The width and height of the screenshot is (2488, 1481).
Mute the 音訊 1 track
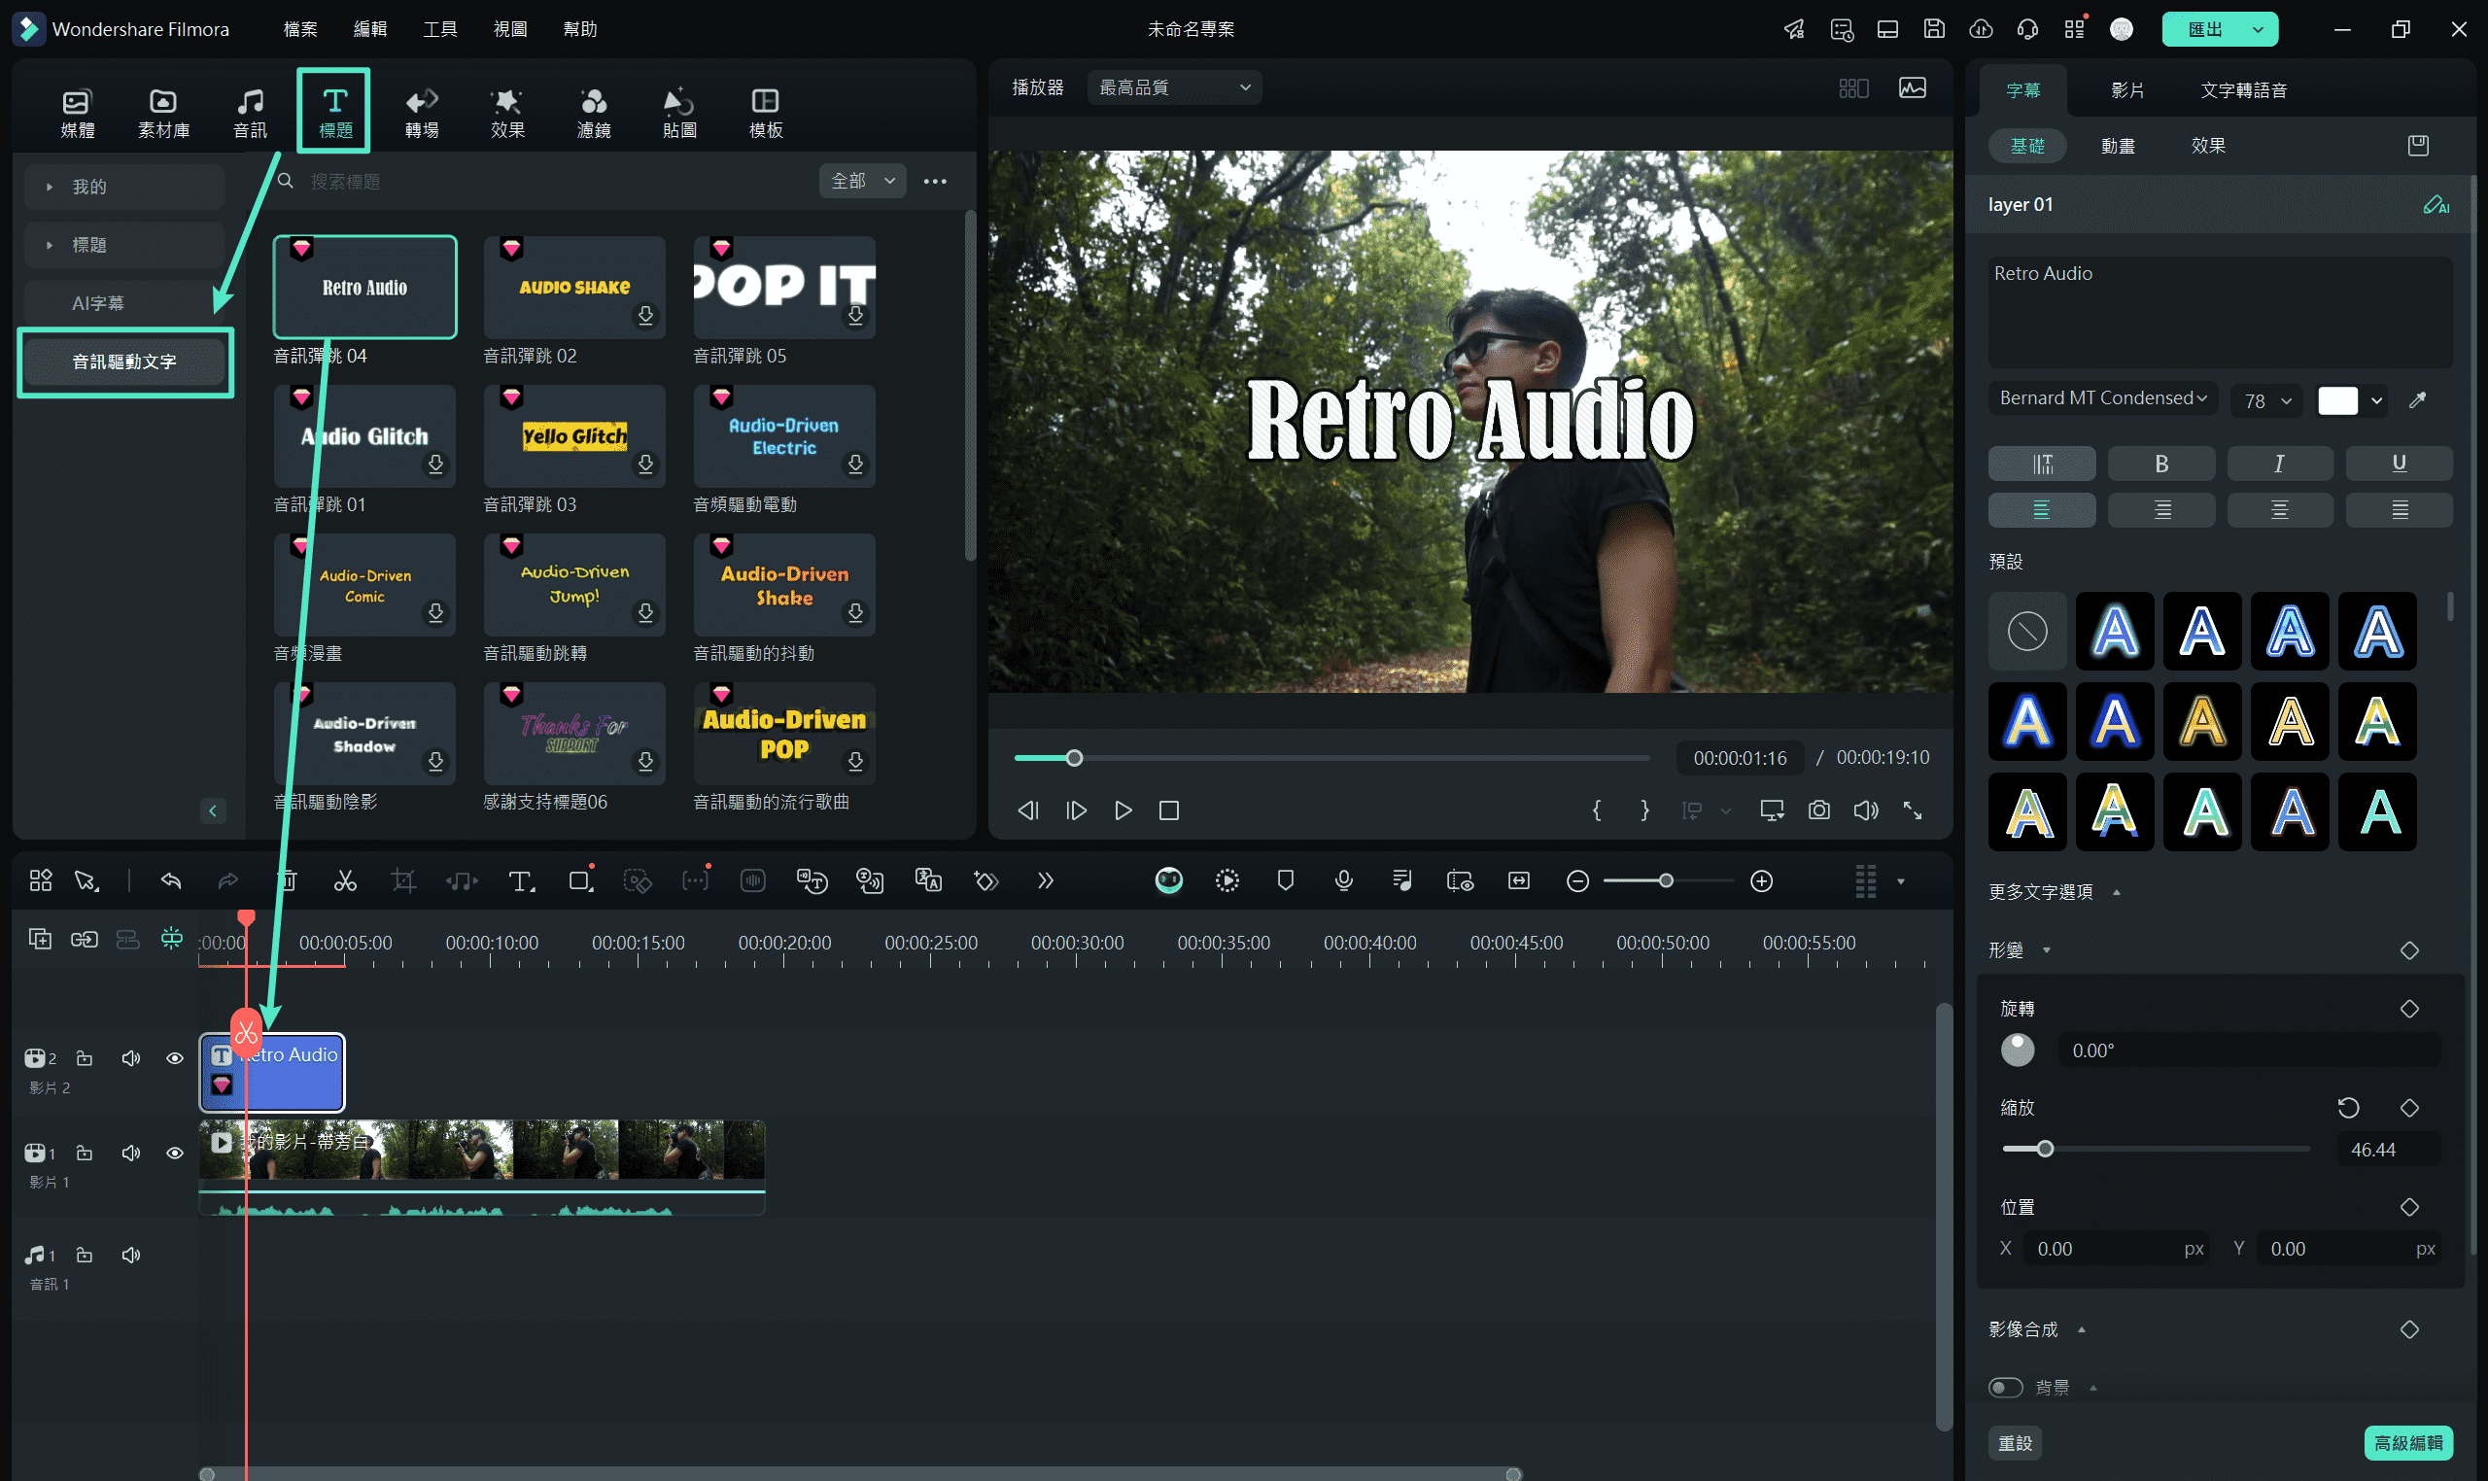131,1255
